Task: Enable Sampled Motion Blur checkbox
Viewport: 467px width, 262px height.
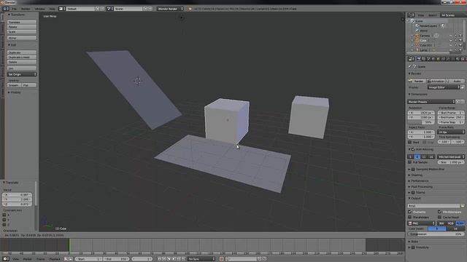Action: coord(413,170)
